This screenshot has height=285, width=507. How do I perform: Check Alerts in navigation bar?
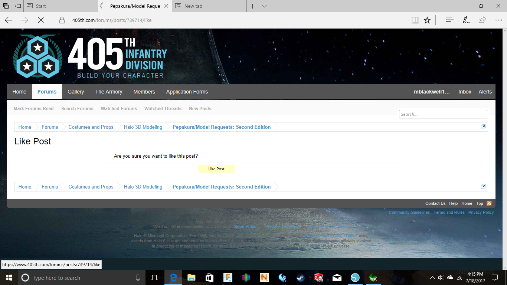485,92
